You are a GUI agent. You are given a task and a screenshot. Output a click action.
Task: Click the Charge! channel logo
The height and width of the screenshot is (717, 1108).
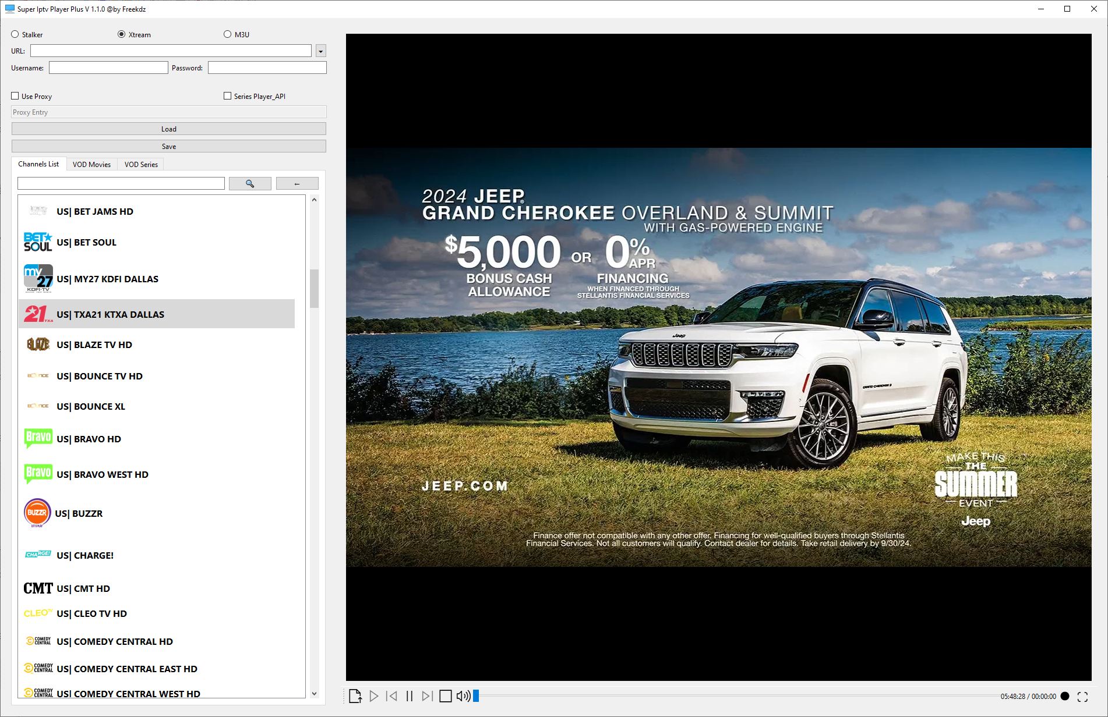tap(38, 555)
